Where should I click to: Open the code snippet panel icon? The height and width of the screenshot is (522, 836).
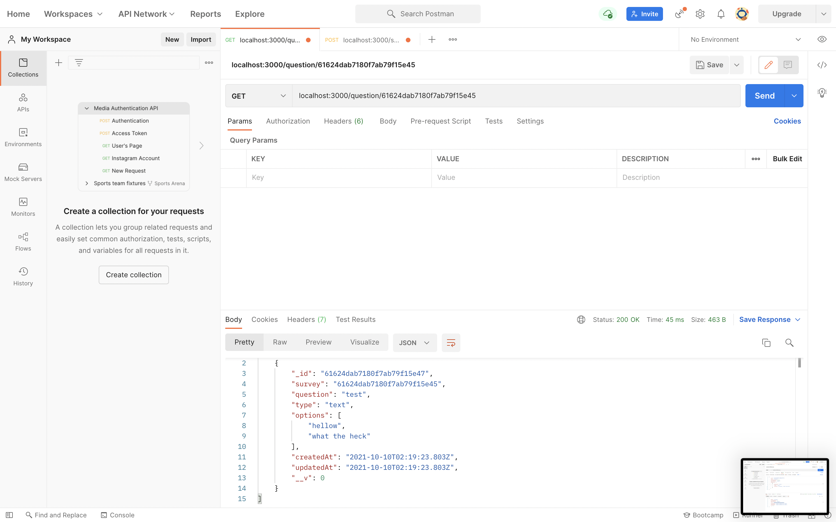(822, 65)
